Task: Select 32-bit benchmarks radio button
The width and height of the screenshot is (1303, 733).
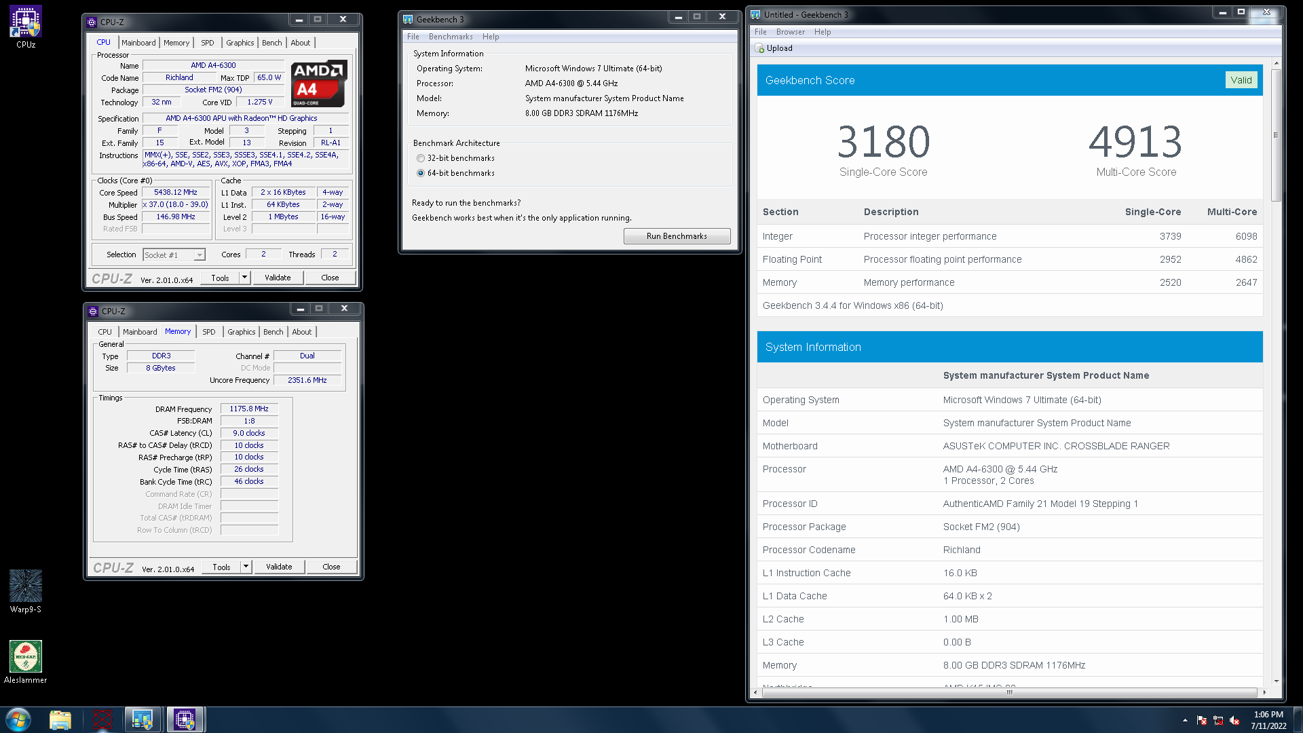Action: (421, 158)
